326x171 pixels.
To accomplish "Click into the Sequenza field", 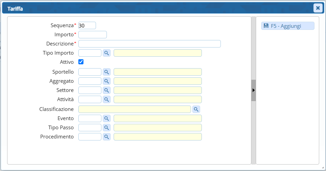I will coord(87,25).
